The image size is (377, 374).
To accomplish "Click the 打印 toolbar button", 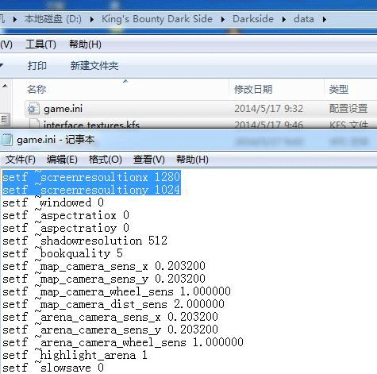I will pos(37,65).
